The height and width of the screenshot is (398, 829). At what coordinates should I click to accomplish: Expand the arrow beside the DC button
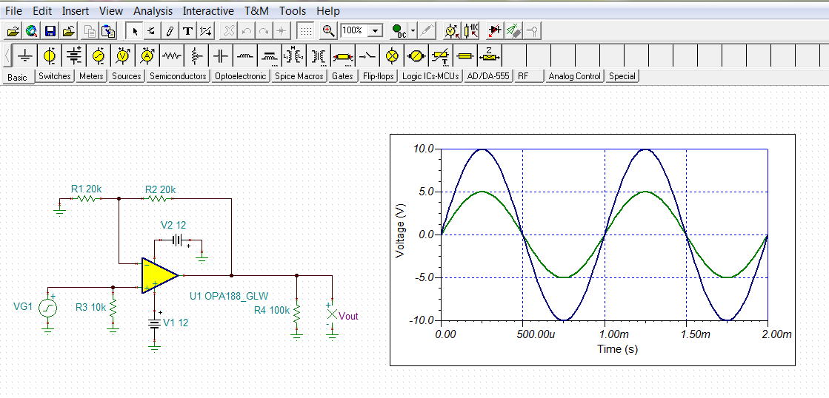coord(413,31)
